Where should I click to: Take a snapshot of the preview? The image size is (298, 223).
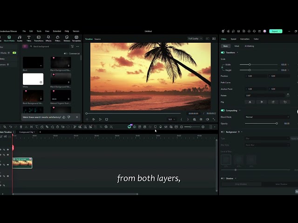[x=201, y=119]
